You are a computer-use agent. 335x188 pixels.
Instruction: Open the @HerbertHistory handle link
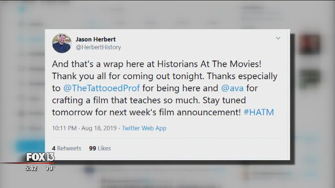pos(98,47)
